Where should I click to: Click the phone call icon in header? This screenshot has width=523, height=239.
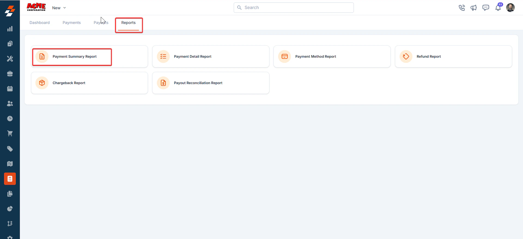pyautogui.click(x=462, y=8)
